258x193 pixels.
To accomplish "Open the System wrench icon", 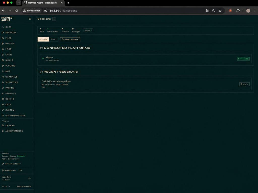I will (3, 110).
